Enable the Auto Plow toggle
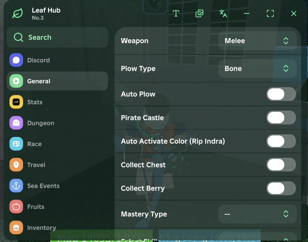 (281, 94)
